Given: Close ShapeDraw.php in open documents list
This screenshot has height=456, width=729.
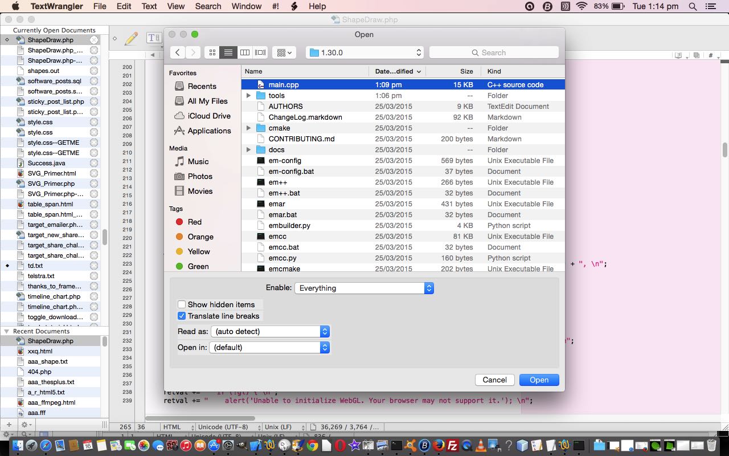Looking at the screenshot, I should click(x=94, y=40).
